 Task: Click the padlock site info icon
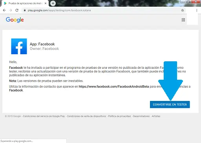pos(25,10)
